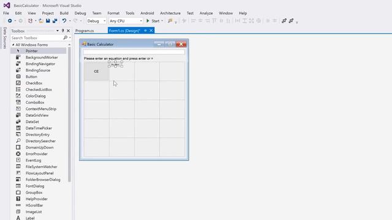Image resolution: width=392 pixels, height=220 pixels.
Task: Open the Architecture menu
Action: click(170, 13)
